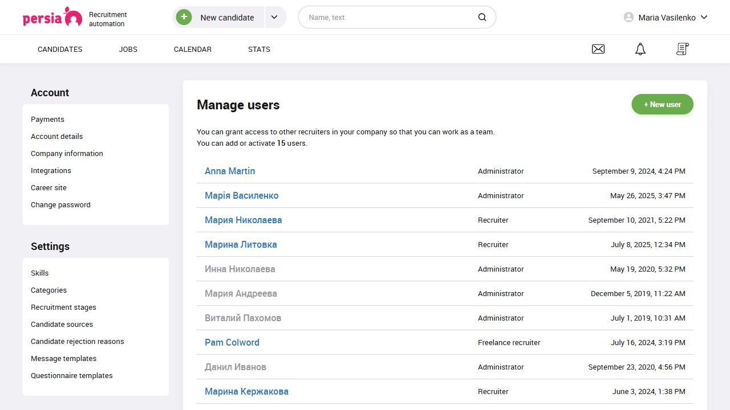This screenshot has width=730, height=410.
Task: Expand the New candidate dropdown arrow
Action: 274,17
